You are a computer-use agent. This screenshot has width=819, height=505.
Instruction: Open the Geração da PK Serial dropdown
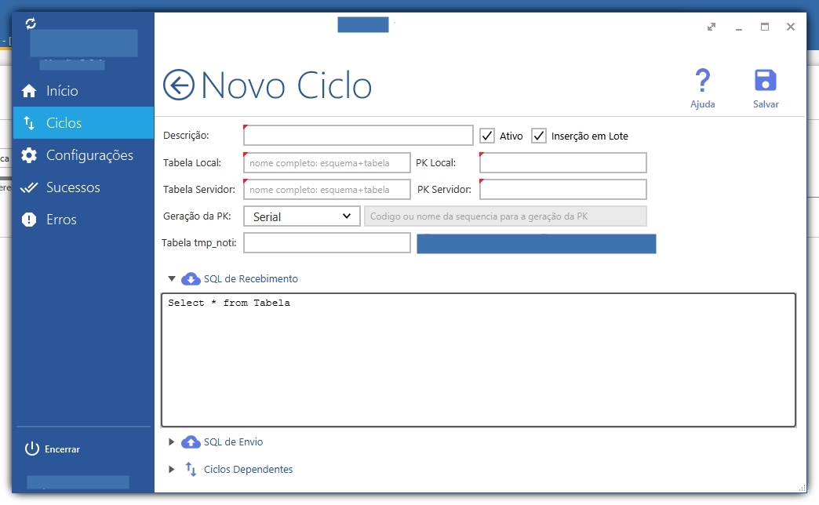(302, 216)
